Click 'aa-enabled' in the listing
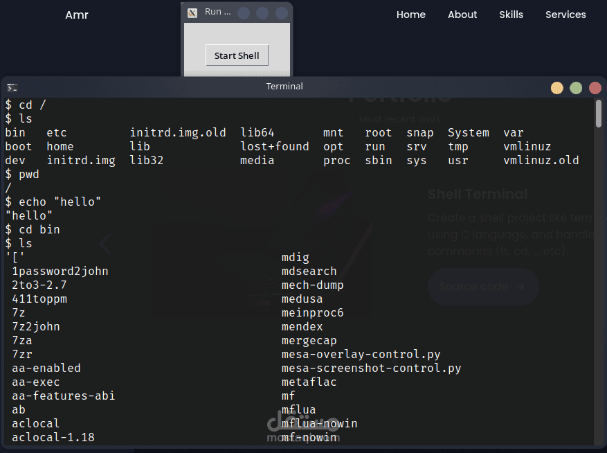This screenshot has height=453, width=607. pyautogui.click(x=46, y=368)
